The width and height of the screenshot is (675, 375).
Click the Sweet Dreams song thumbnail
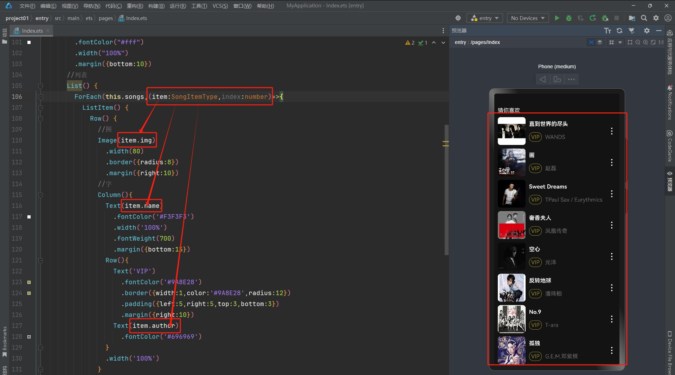tap(512, 193)
